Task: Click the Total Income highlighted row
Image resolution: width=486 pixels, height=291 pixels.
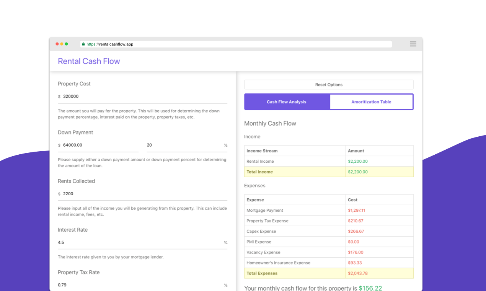Action: pos(295,172)
